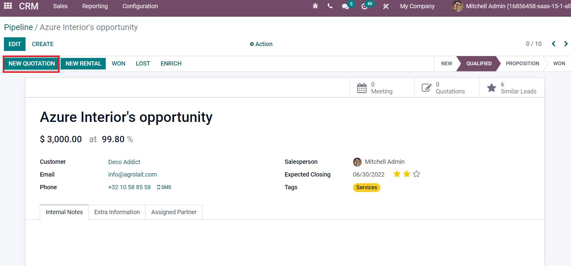The height and width of the screenshot is (266, 571).
Task: Click the Similar Leads star icon
Action: click(491, 88)
